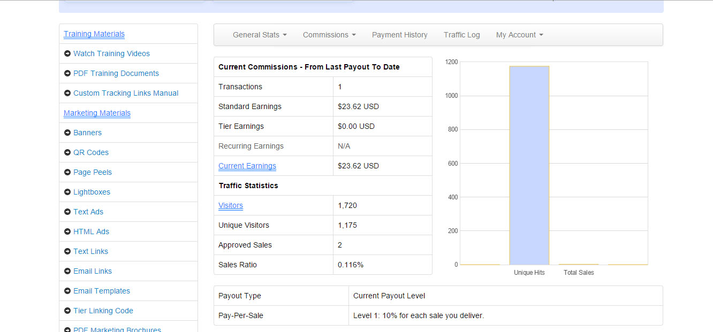713x332 pixels.
Task: Follow the Visitors link in Traffic Statistics
Action: tap(231, 205)
